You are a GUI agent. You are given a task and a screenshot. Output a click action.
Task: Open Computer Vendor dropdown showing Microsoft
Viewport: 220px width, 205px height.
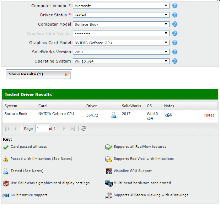click(121, 6)
